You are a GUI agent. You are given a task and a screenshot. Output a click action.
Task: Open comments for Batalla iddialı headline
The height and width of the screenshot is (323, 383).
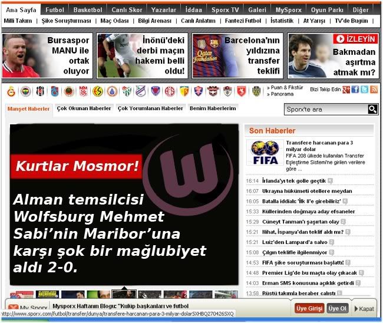(x=345, y=202)
